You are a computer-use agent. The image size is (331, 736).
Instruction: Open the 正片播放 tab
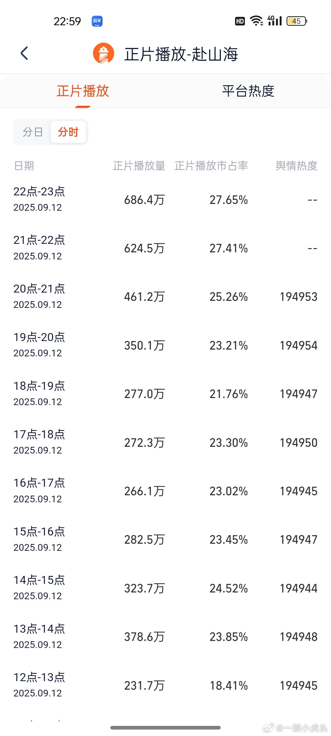pos(83,91)
